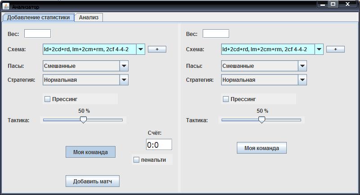Click the right Моя команда button
The width and height of the screenshot is (360, 195).
(x=262, y=148)
